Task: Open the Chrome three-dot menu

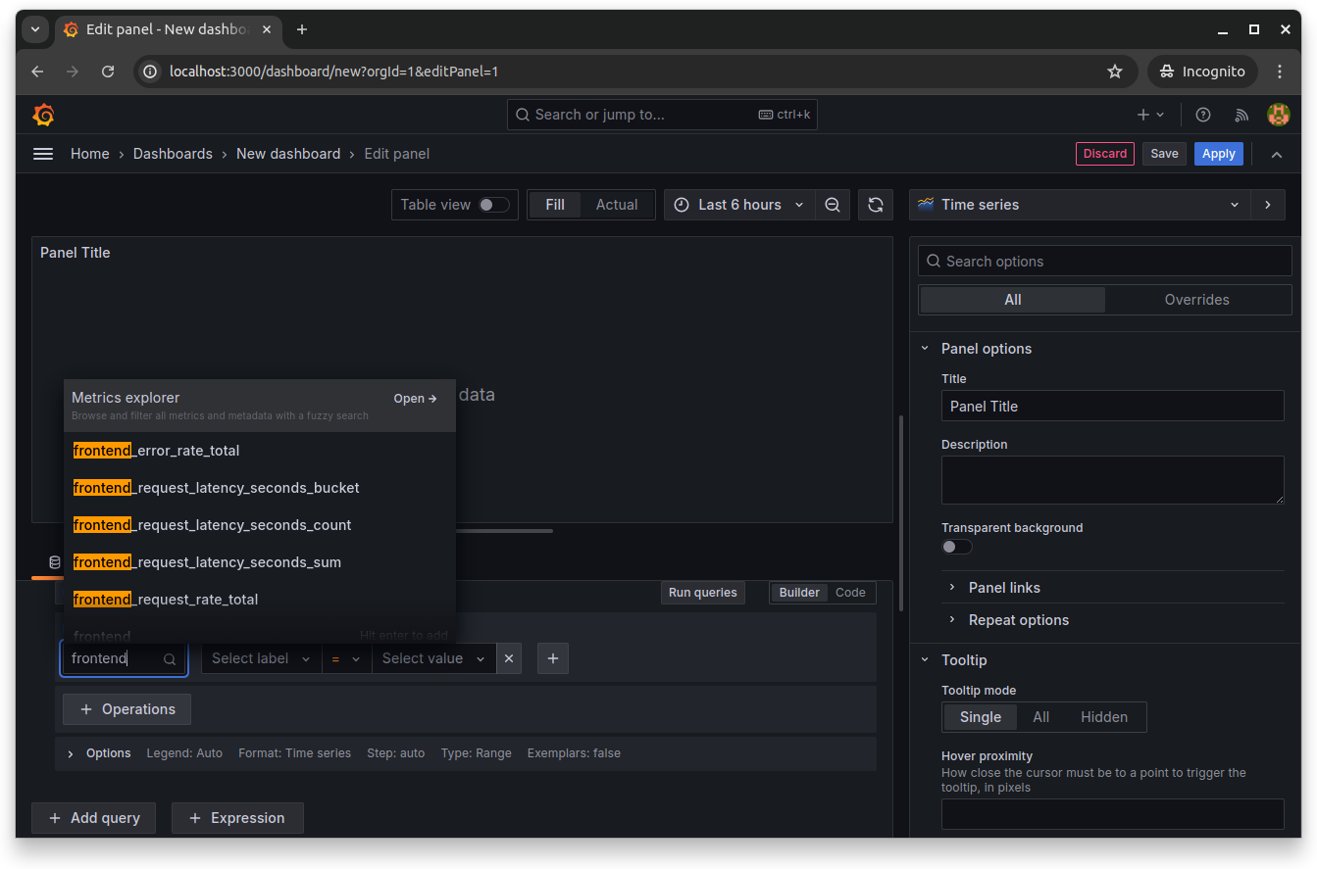Action: click(x=1280, y=72)
